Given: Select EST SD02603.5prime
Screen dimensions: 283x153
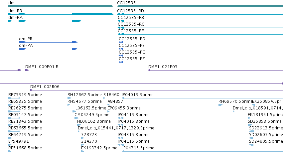Looking at the screenshot, I should 266,135.
